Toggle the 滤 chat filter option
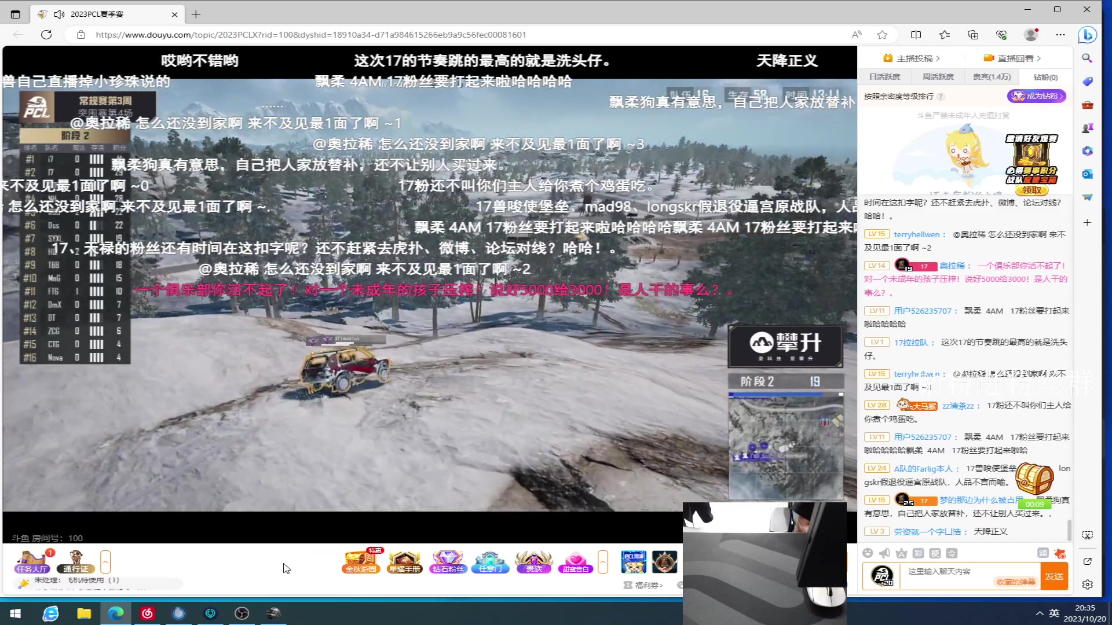 [1043, 553]
